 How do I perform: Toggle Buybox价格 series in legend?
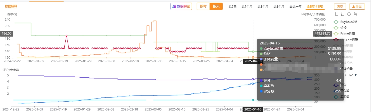pos(345,22)
